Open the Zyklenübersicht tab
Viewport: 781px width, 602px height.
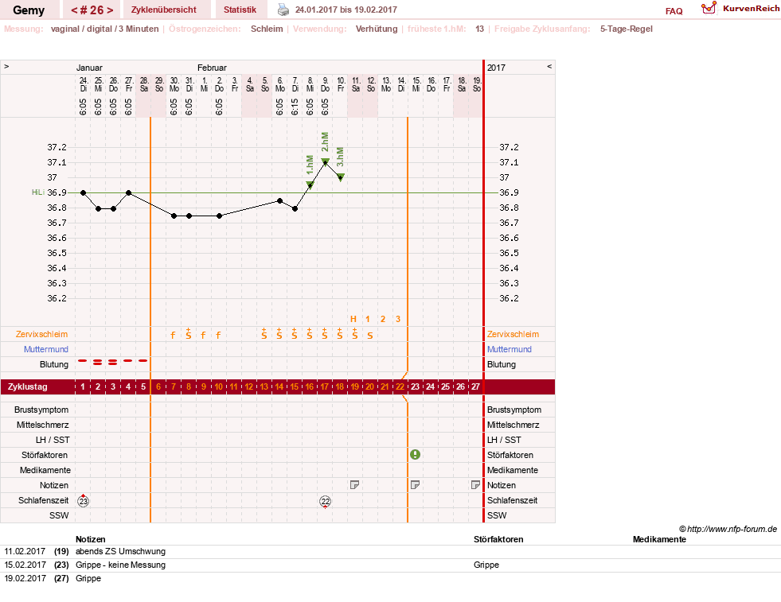coord(164,10)
